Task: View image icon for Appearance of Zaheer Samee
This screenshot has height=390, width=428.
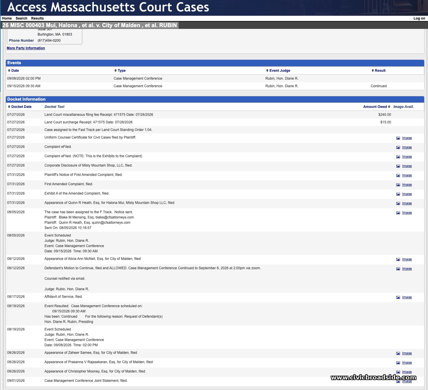Action: [x=398, y=354]
